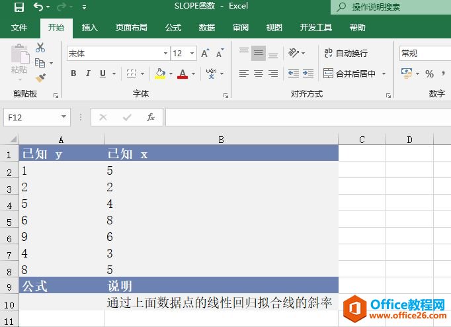This screenshot has width=451, height=327.
Task: Click the Increase Indent icon
Action: pyautogui.click(x=308, y=73)
